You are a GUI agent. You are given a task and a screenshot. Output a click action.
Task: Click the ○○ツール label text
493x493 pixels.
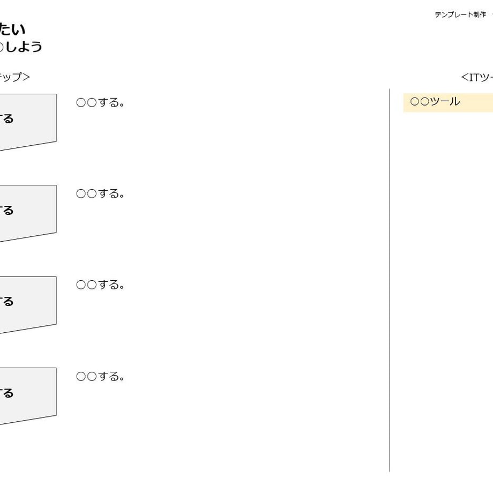click(x=435, y=102)
